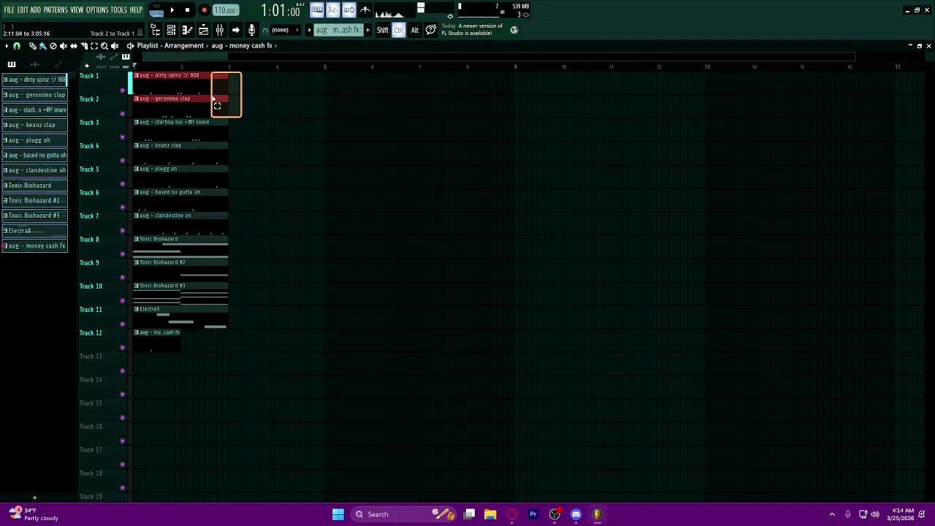Open the mixer via the faders icon
This screenshot has height=526, width=935.
(219, 30)
